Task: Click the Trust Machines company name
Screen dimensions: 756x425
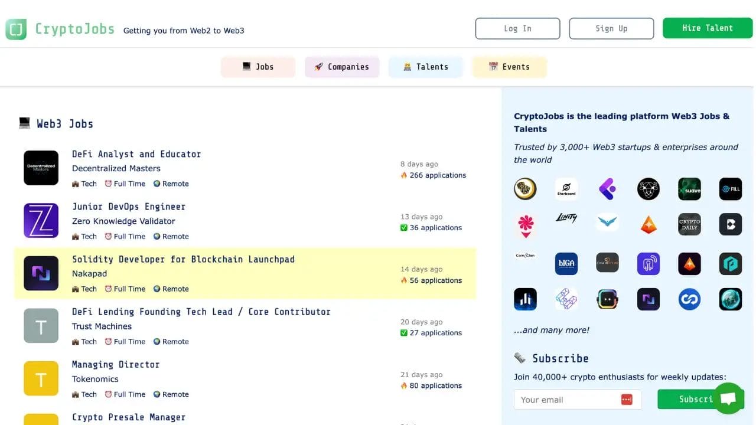Action: pos(102,326)
